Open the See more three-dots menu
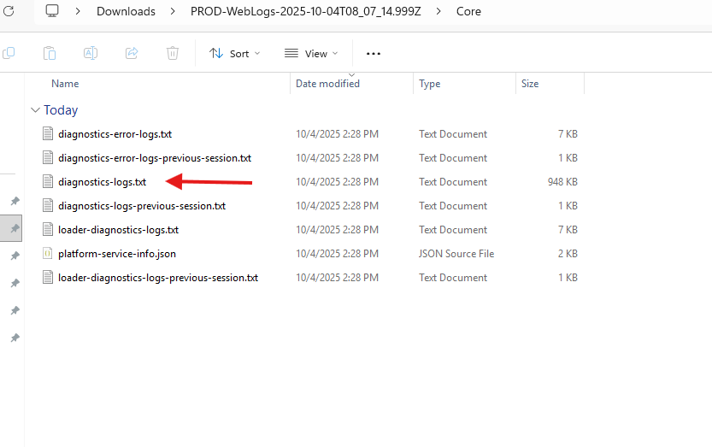712x447 pixels. coord(373,53)
